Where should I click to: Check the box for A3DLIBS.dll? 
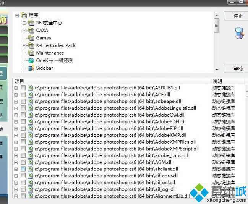pyautogui.click(x=23, y=88)
